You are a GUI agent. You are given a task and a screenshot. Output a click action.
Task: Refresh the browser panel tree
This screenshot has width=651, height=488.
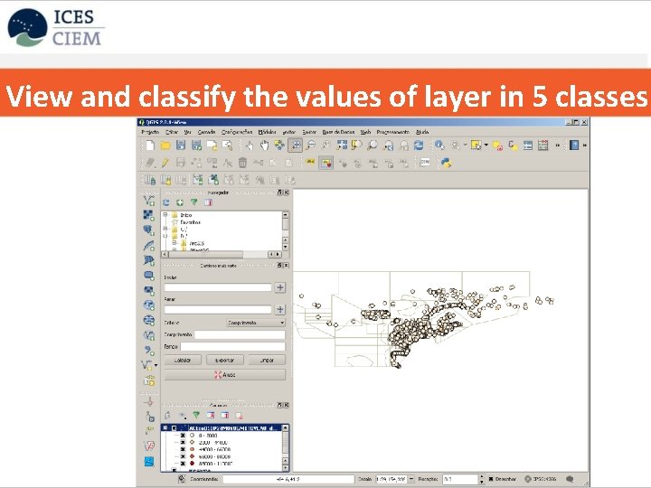[166, 202]
